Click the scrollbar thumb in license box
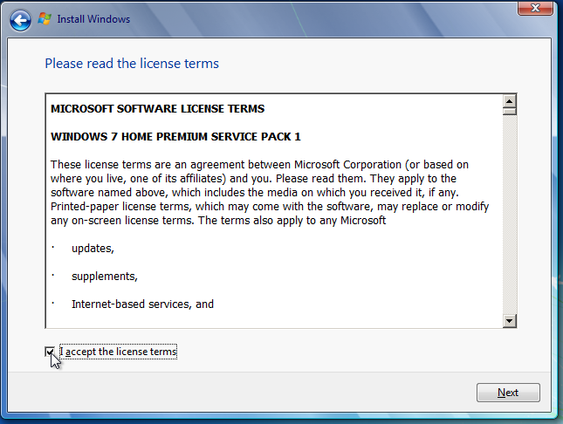 510,112
